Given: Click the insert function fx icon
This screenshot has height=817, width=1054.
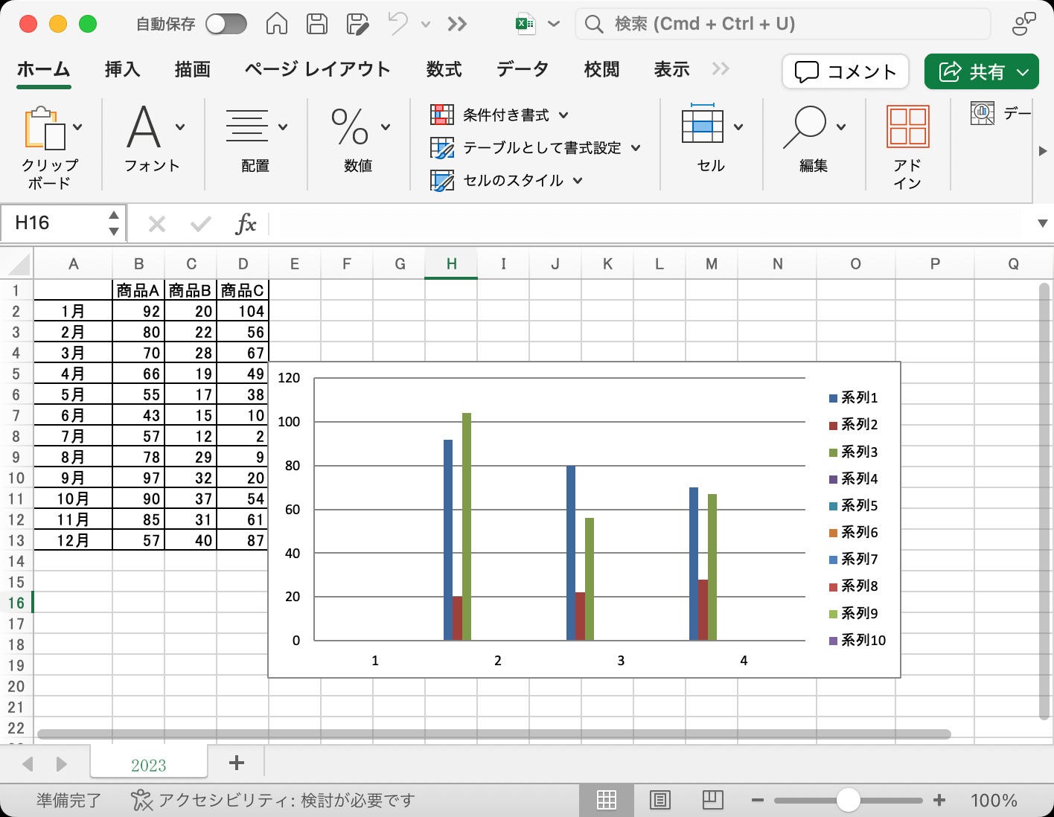Looking at the screenshot, I should [246, 223].
